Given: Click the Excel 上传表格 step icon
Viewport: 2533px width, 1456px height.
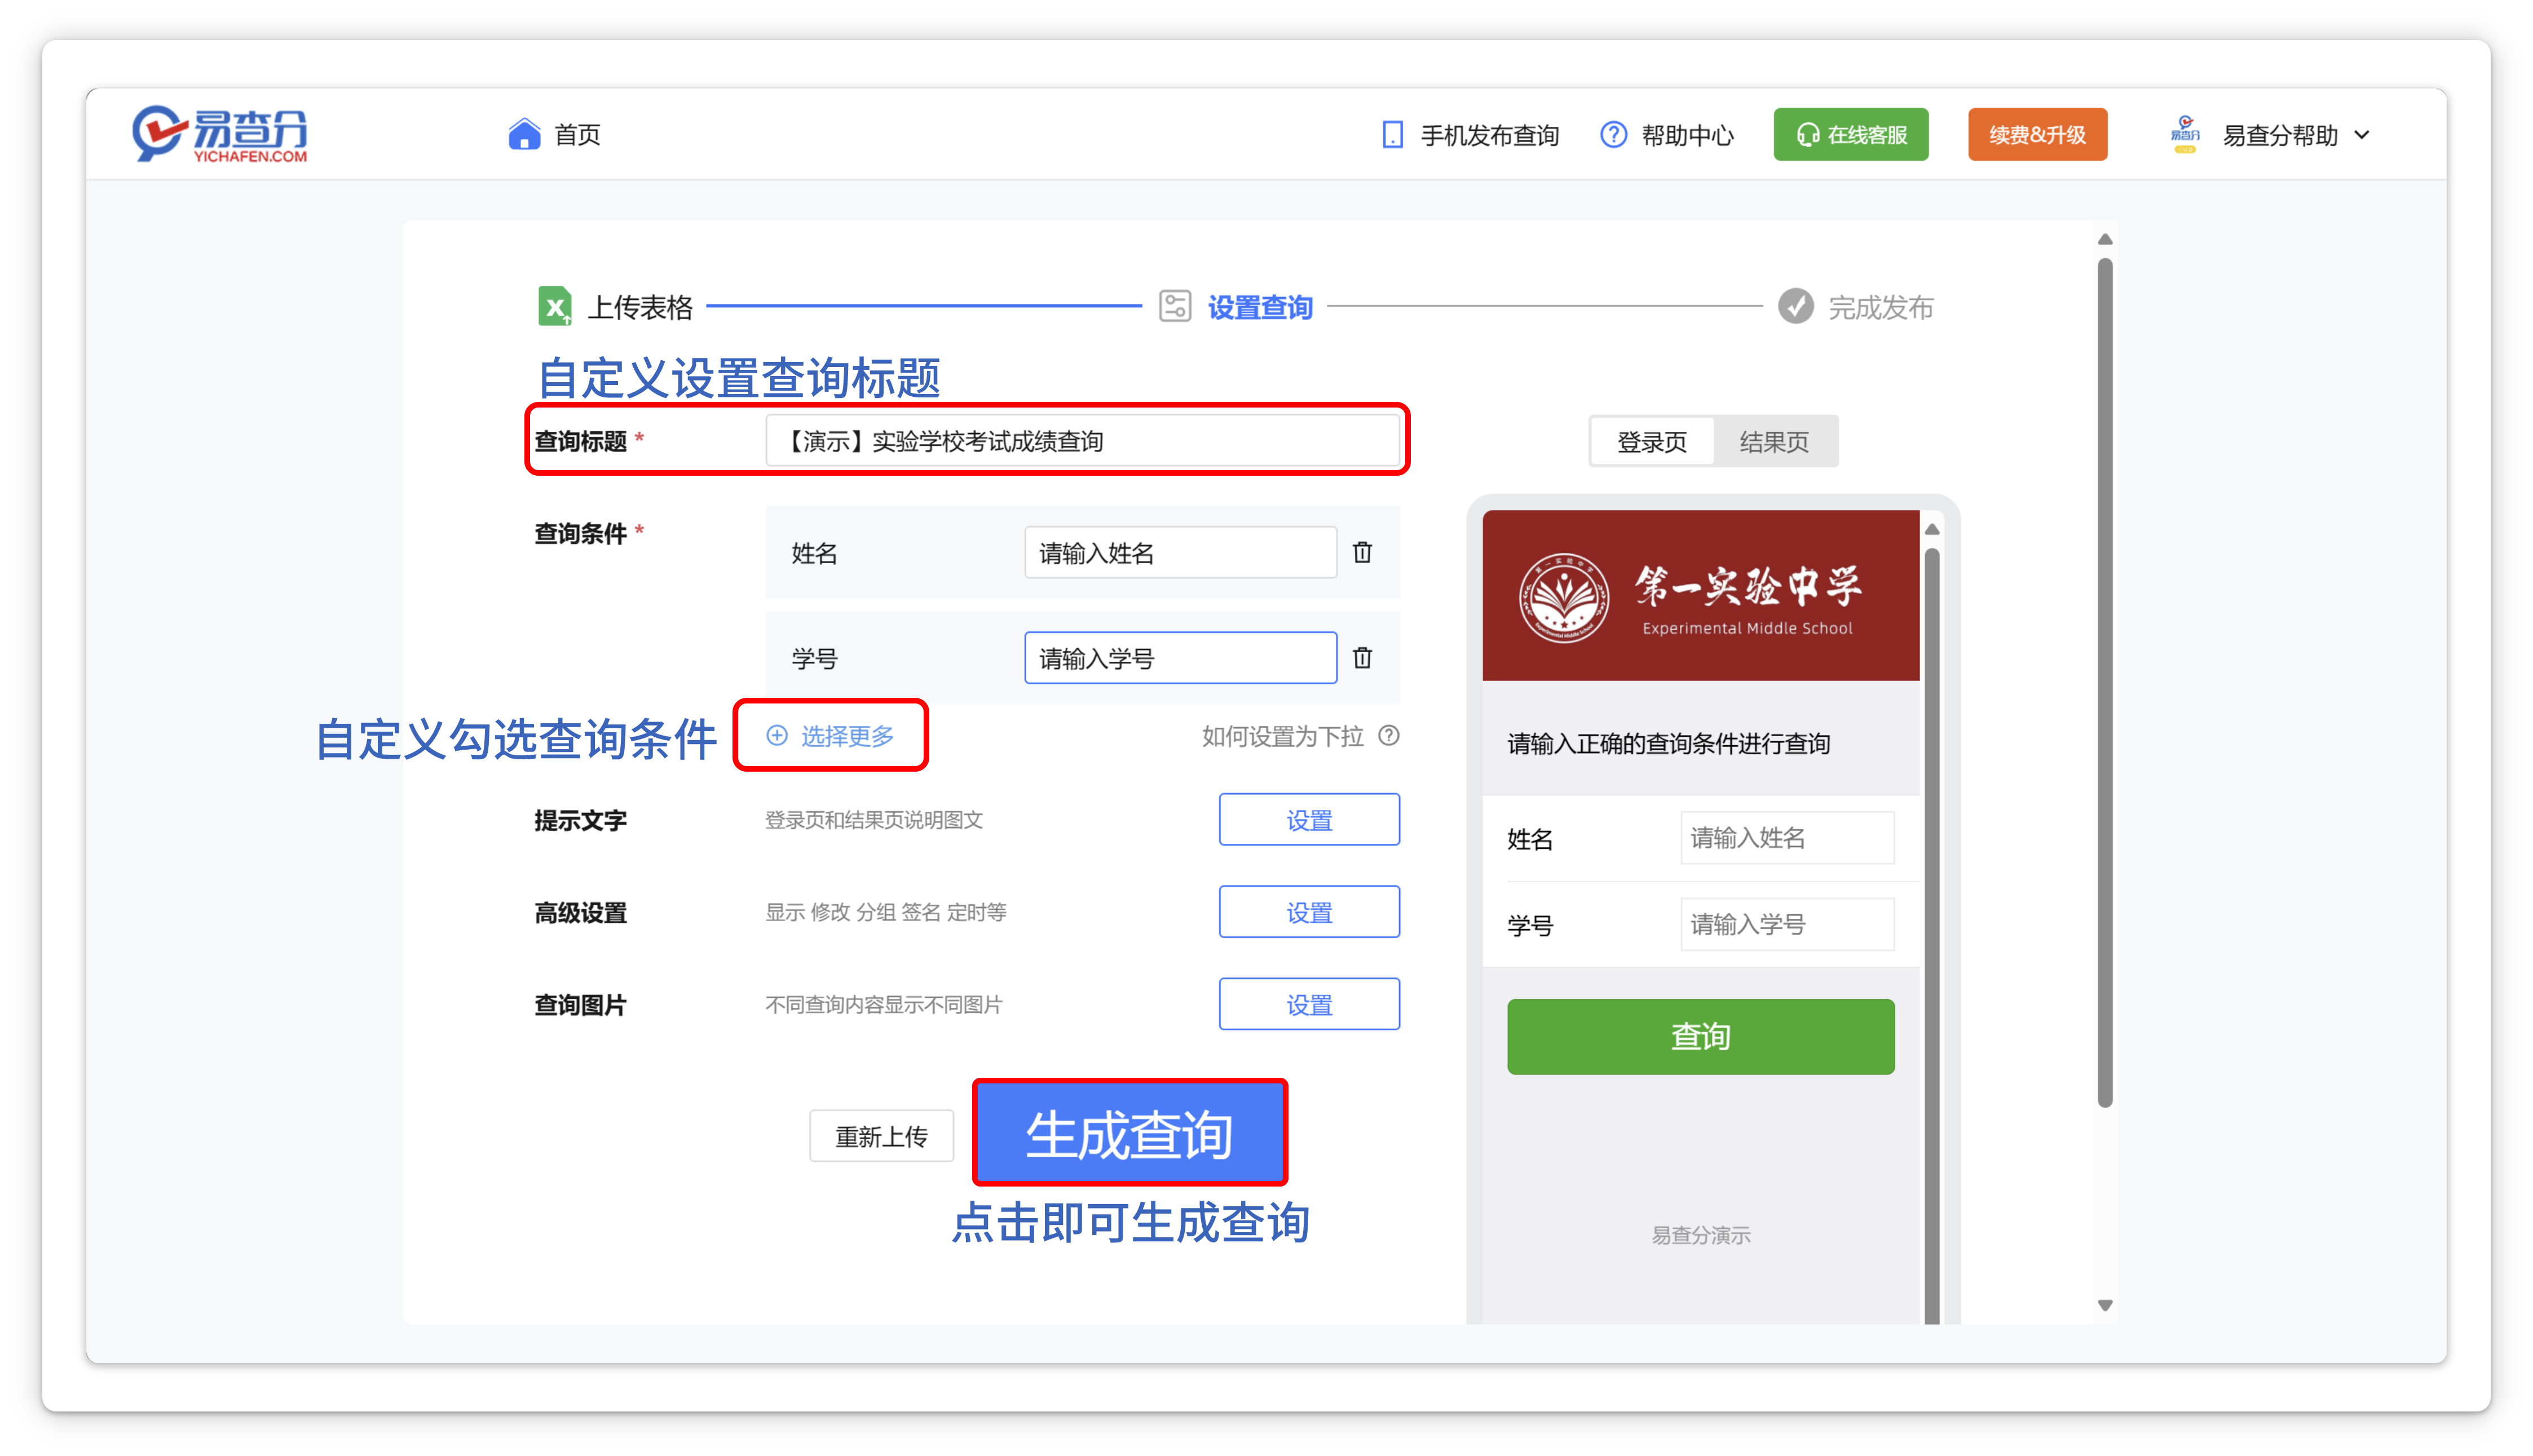Looking at the screenshot, I should tap(554, 306).
